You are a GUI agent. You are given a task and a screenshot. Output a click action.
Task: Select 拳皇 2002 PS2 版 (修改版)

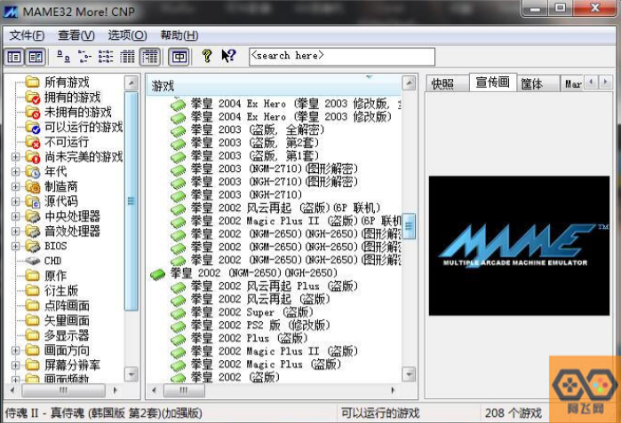pyautogui.click(x=260, y=325)
